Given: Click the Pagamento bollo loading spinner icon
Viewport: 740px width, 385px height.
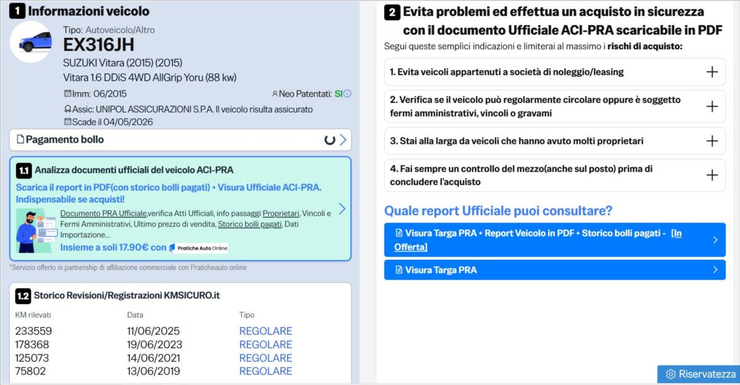Looking at the screenshot, I should click(330, 140).
